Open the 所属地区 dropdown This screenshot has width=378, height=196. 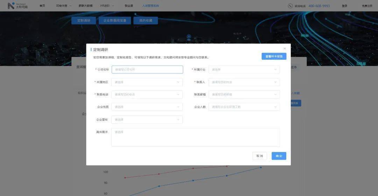pos(147,82)
